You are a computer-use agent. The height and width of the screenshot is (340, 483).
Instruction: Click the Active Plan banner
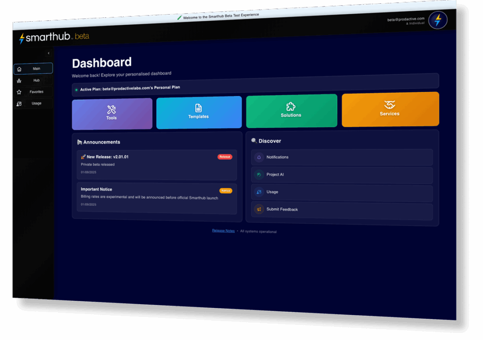255,88
